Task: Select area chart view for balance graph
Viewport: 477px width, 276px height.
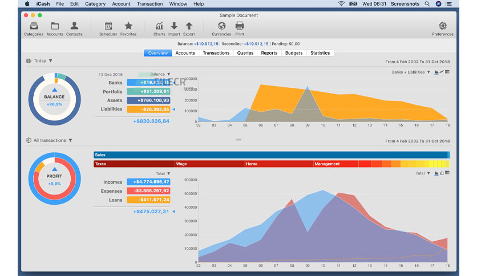Action: [436, 72]
